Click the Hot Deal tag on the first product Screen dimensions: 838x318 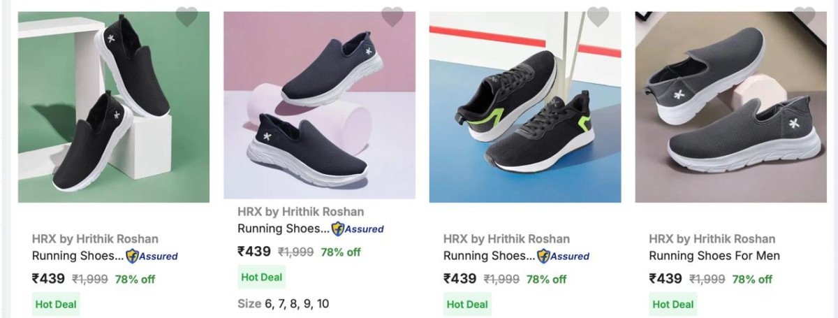56,304
